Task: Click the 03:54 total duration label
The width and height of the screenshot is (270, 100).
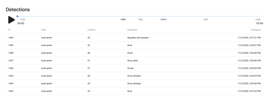Action: (x=259, y=23)
